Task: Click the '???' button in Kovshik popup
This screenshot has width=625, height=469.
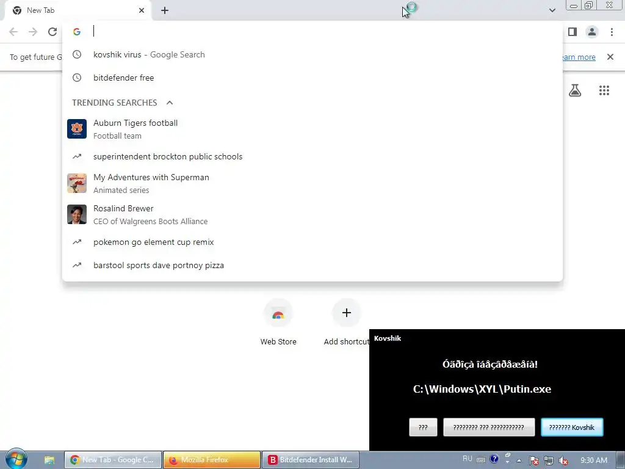Action: click(423, 427)
